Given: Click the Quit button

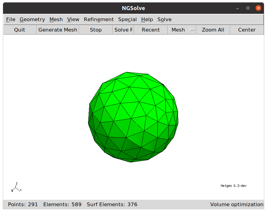Looking at the screenshot, I should coord(20,30).
